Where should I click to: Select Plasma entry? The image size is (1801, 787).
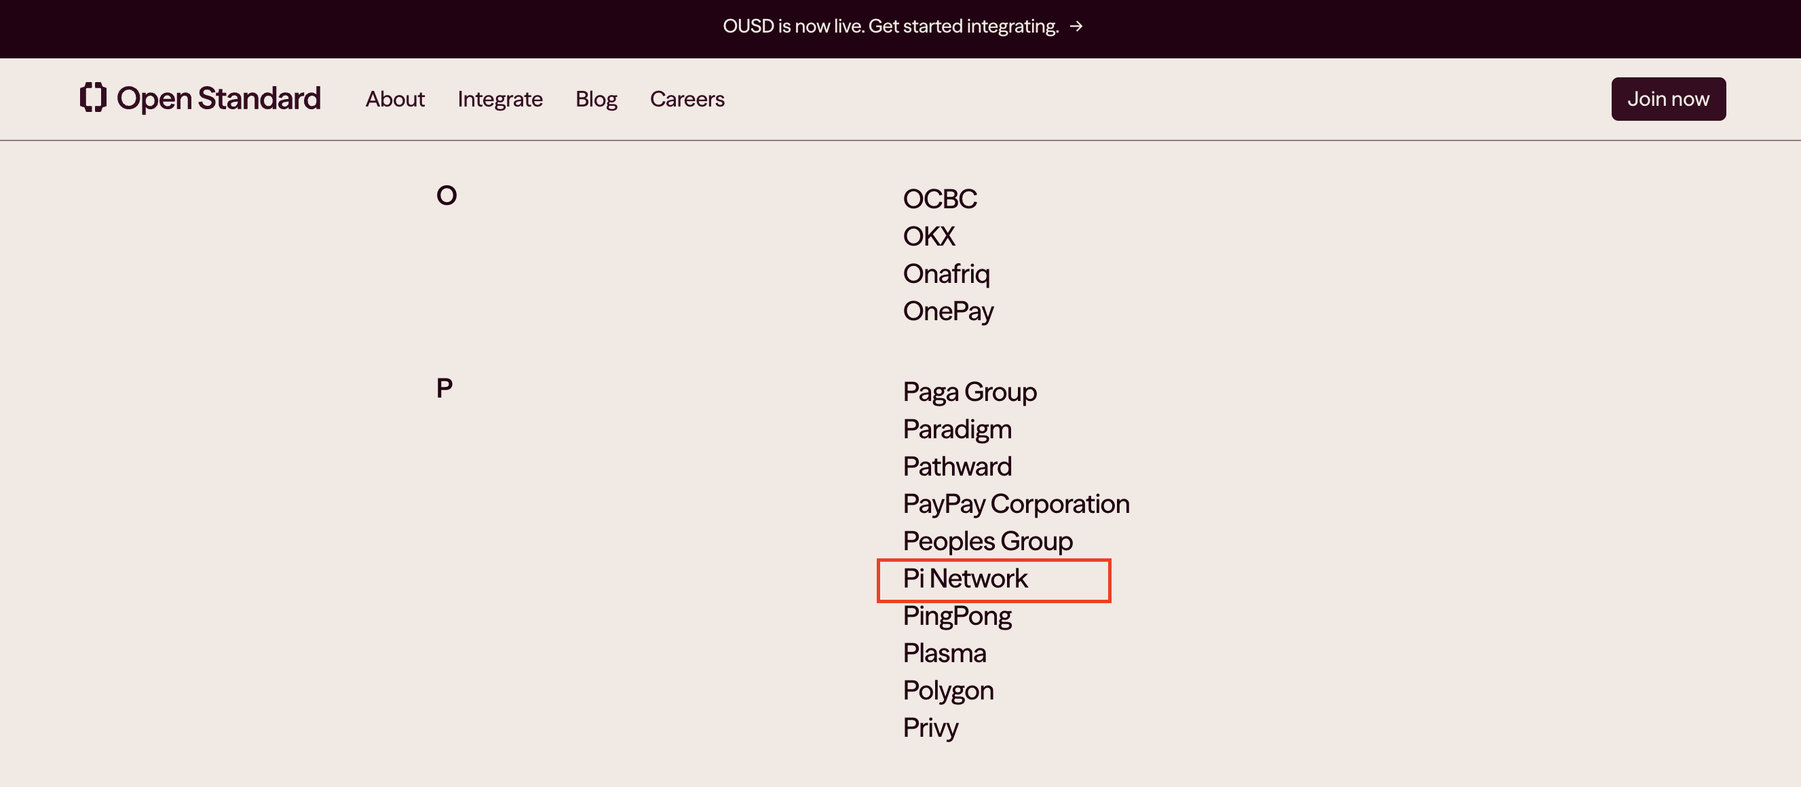click(945, 653)
